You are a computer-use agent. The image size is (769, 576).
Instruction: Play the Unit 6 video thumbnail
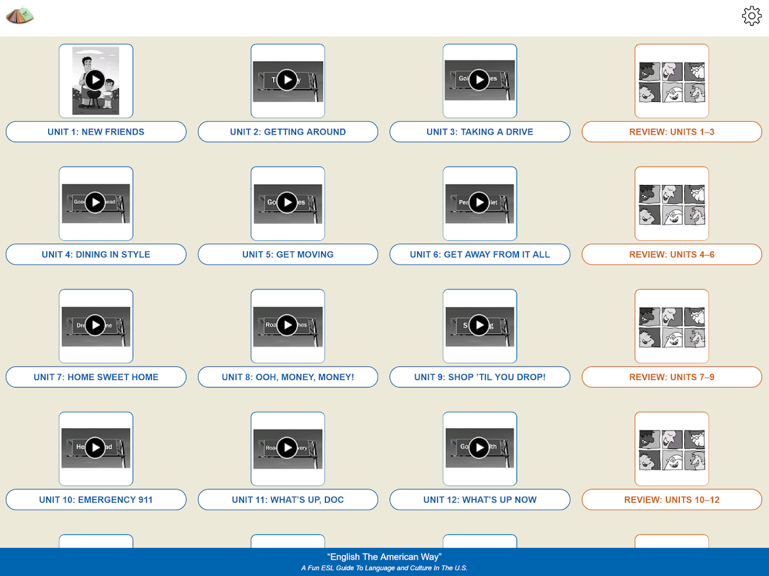[x=479, y=203]
